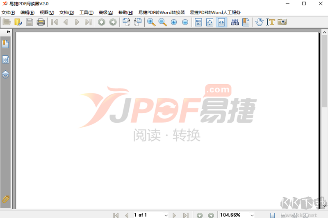Maximize the PDF reader window
This screenshot has width=328, height=218.
coord(304,4)
